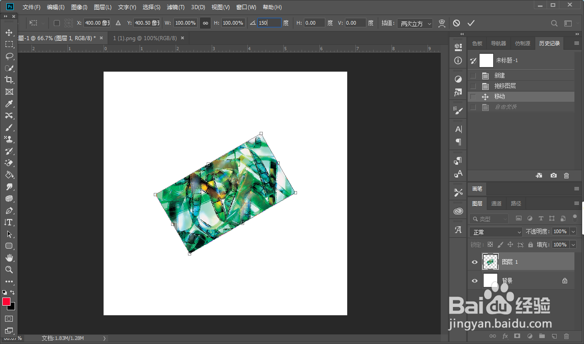Click the foreground red color swatch

click(6, 302)
